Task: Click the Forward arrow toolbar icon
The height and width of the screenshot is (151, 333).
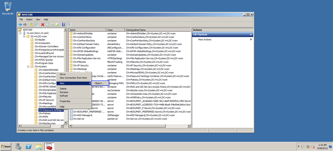Action: (25, 25)
